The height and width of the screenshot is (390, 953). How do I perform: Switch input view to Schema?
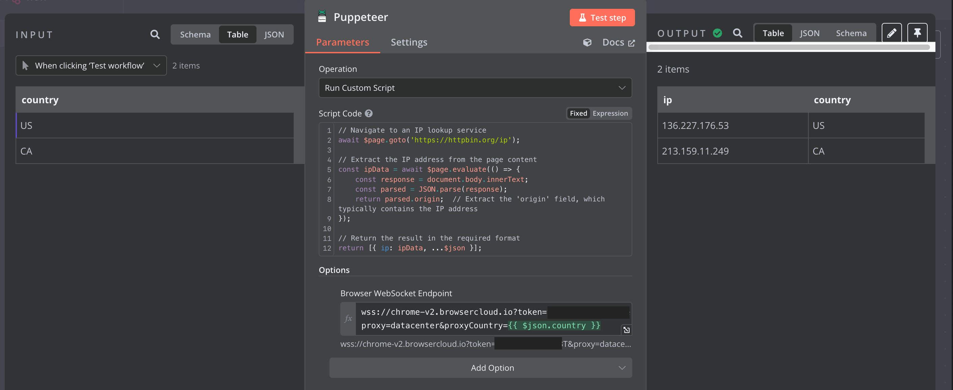coord(195,34)
